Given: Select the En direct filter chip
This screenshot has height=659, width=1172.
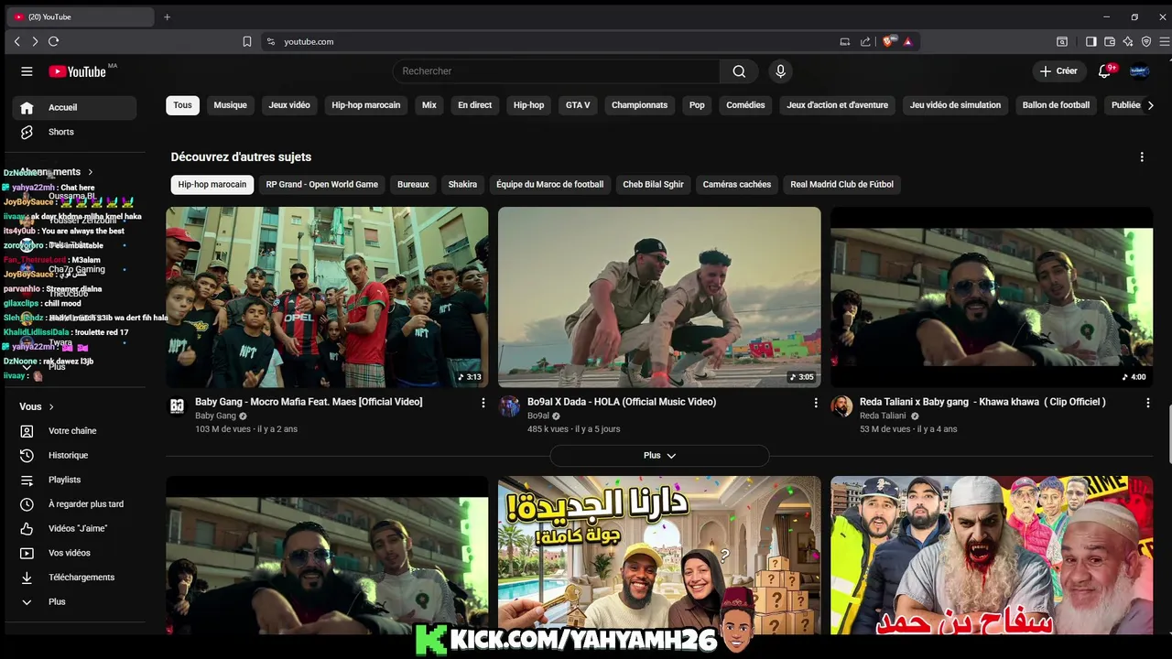Looking at the screenshot, I should point(475,105).
